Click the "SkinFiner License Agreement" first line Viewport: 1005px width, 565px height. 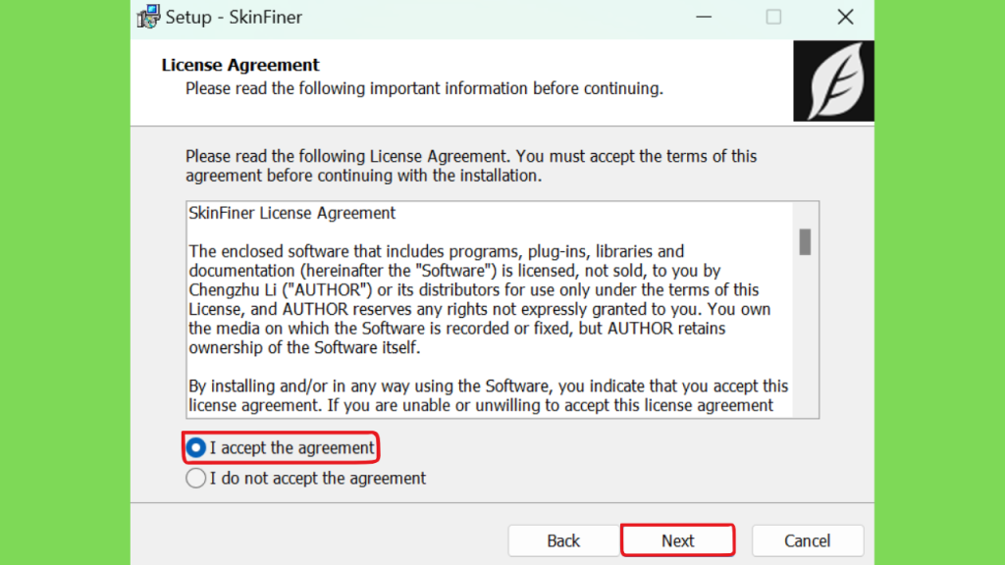coord(292,213)
